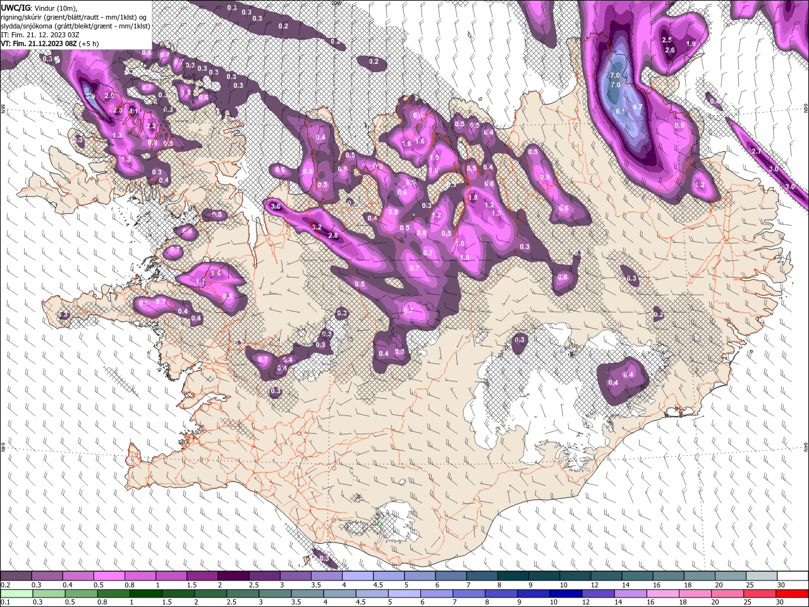Click the 'UWC/IG: Vindur (10m),' title line
Viewport: 809px width, 607px height.
[39, 8]
